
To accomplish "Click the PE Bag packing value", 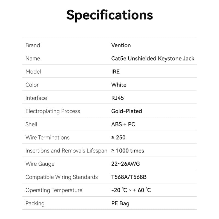I will tap(120, 203).
